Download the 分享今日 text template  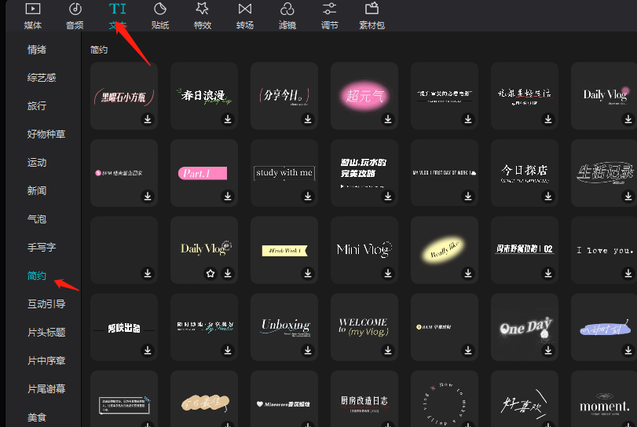(x=308, y=120)
